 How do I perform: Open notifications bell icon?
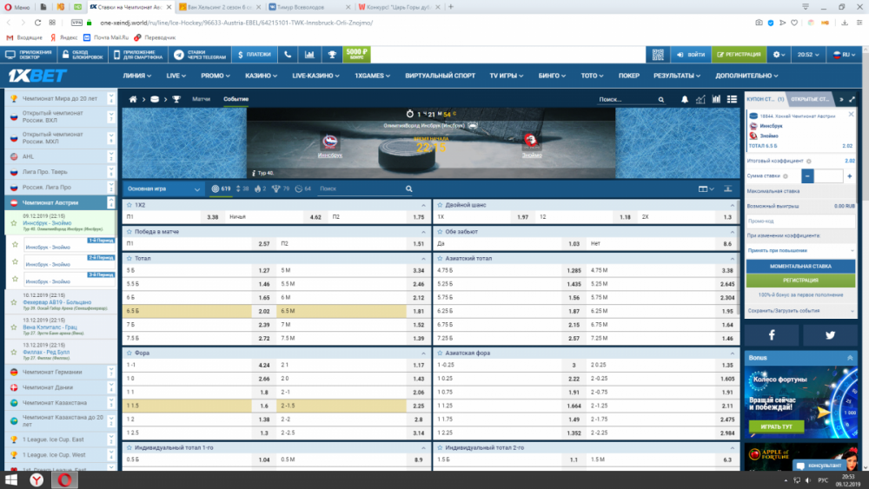click(686, 100)
